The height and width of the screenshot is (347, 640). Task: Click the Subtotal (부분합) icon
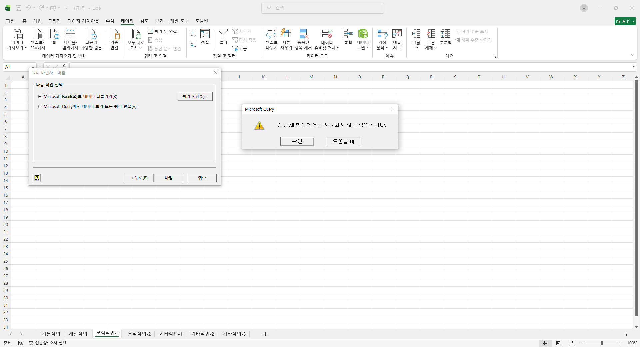[x=445, y=34]
